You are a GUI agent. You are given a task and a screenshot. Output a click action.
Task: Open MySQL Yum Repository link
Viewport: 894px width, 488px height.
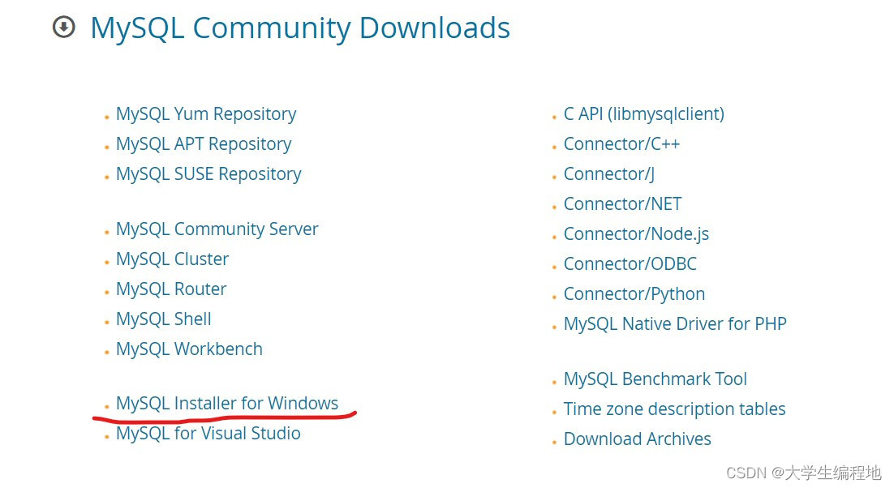tap(206, 113)
